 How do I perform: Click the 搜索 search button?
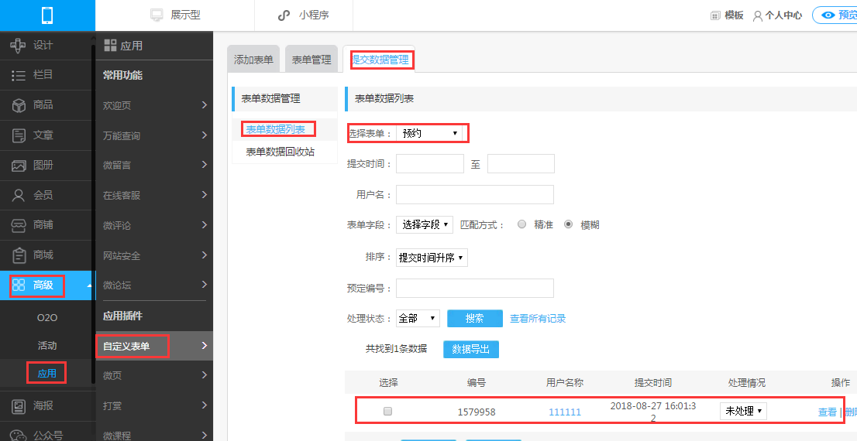(x=474, y=318)
